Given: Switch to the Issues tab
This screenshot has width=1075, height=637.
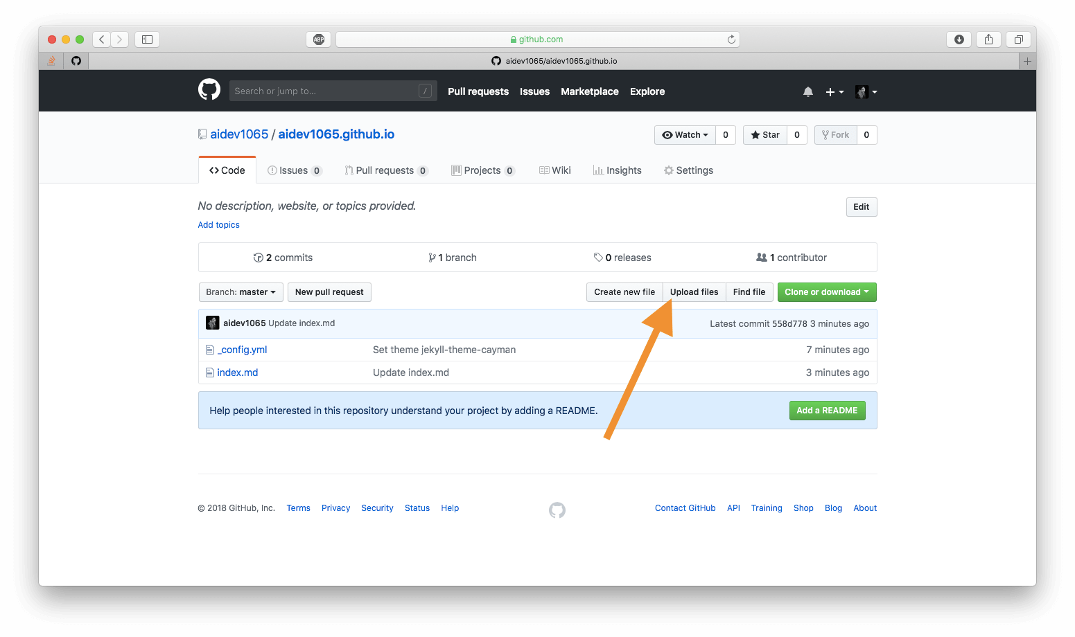Looking at the screenshot, I should coord(294,170).
